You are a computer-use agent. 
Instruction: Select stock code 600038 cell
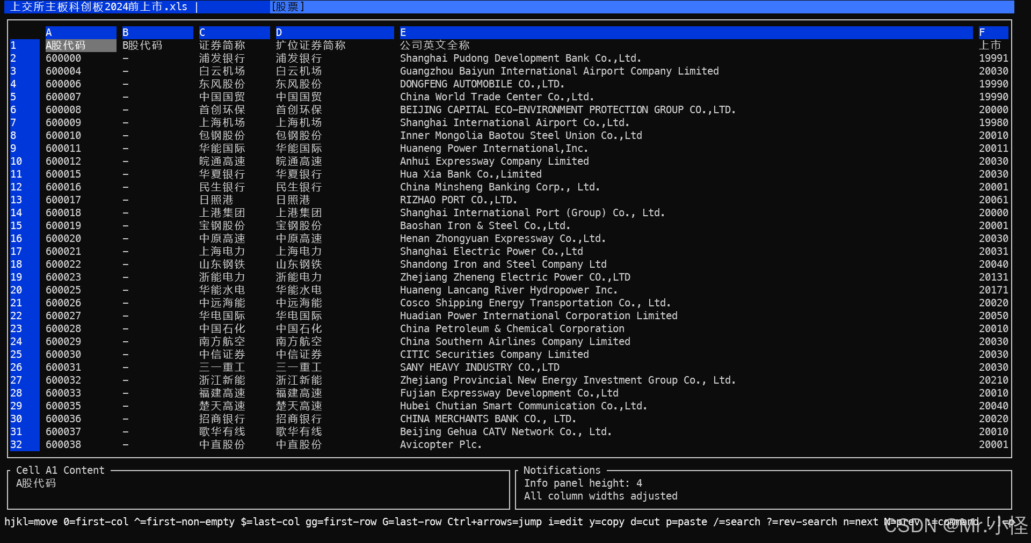point(63,444)
